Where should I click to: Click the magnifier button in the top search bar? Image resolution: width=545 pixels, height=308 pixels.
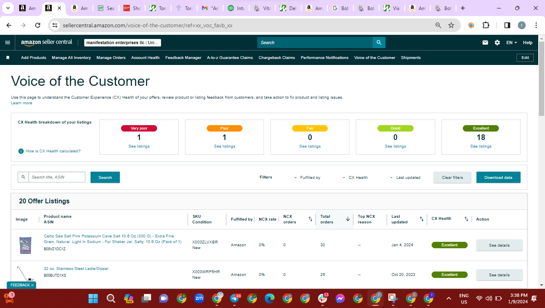tap(379, 43)
